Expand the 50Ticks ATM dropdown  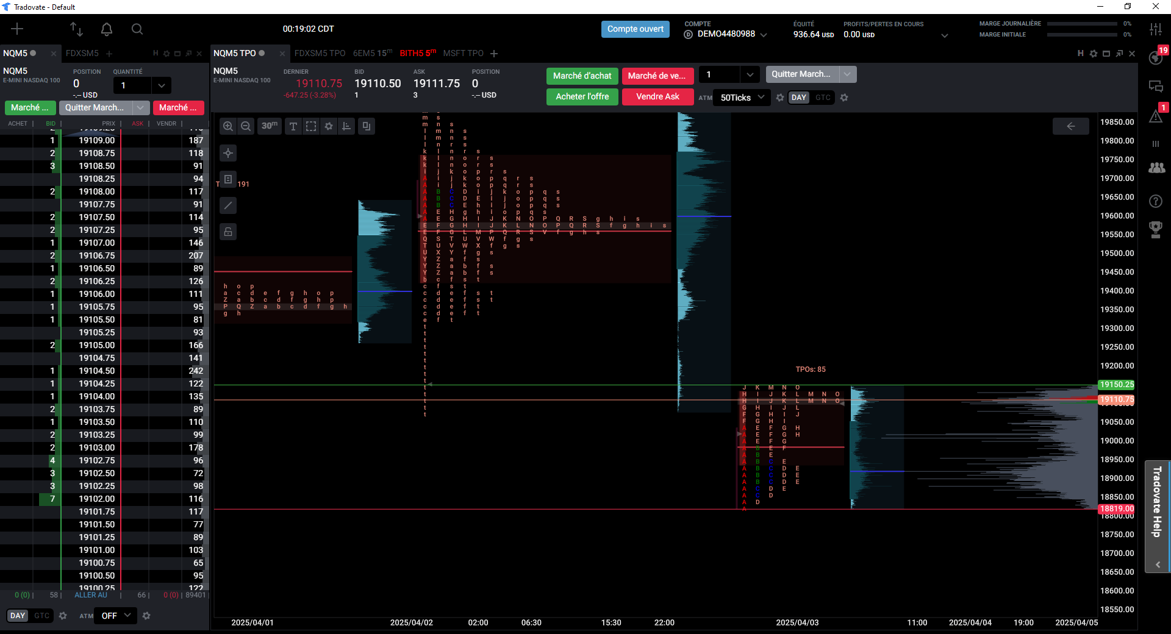[x=742, y=98]
